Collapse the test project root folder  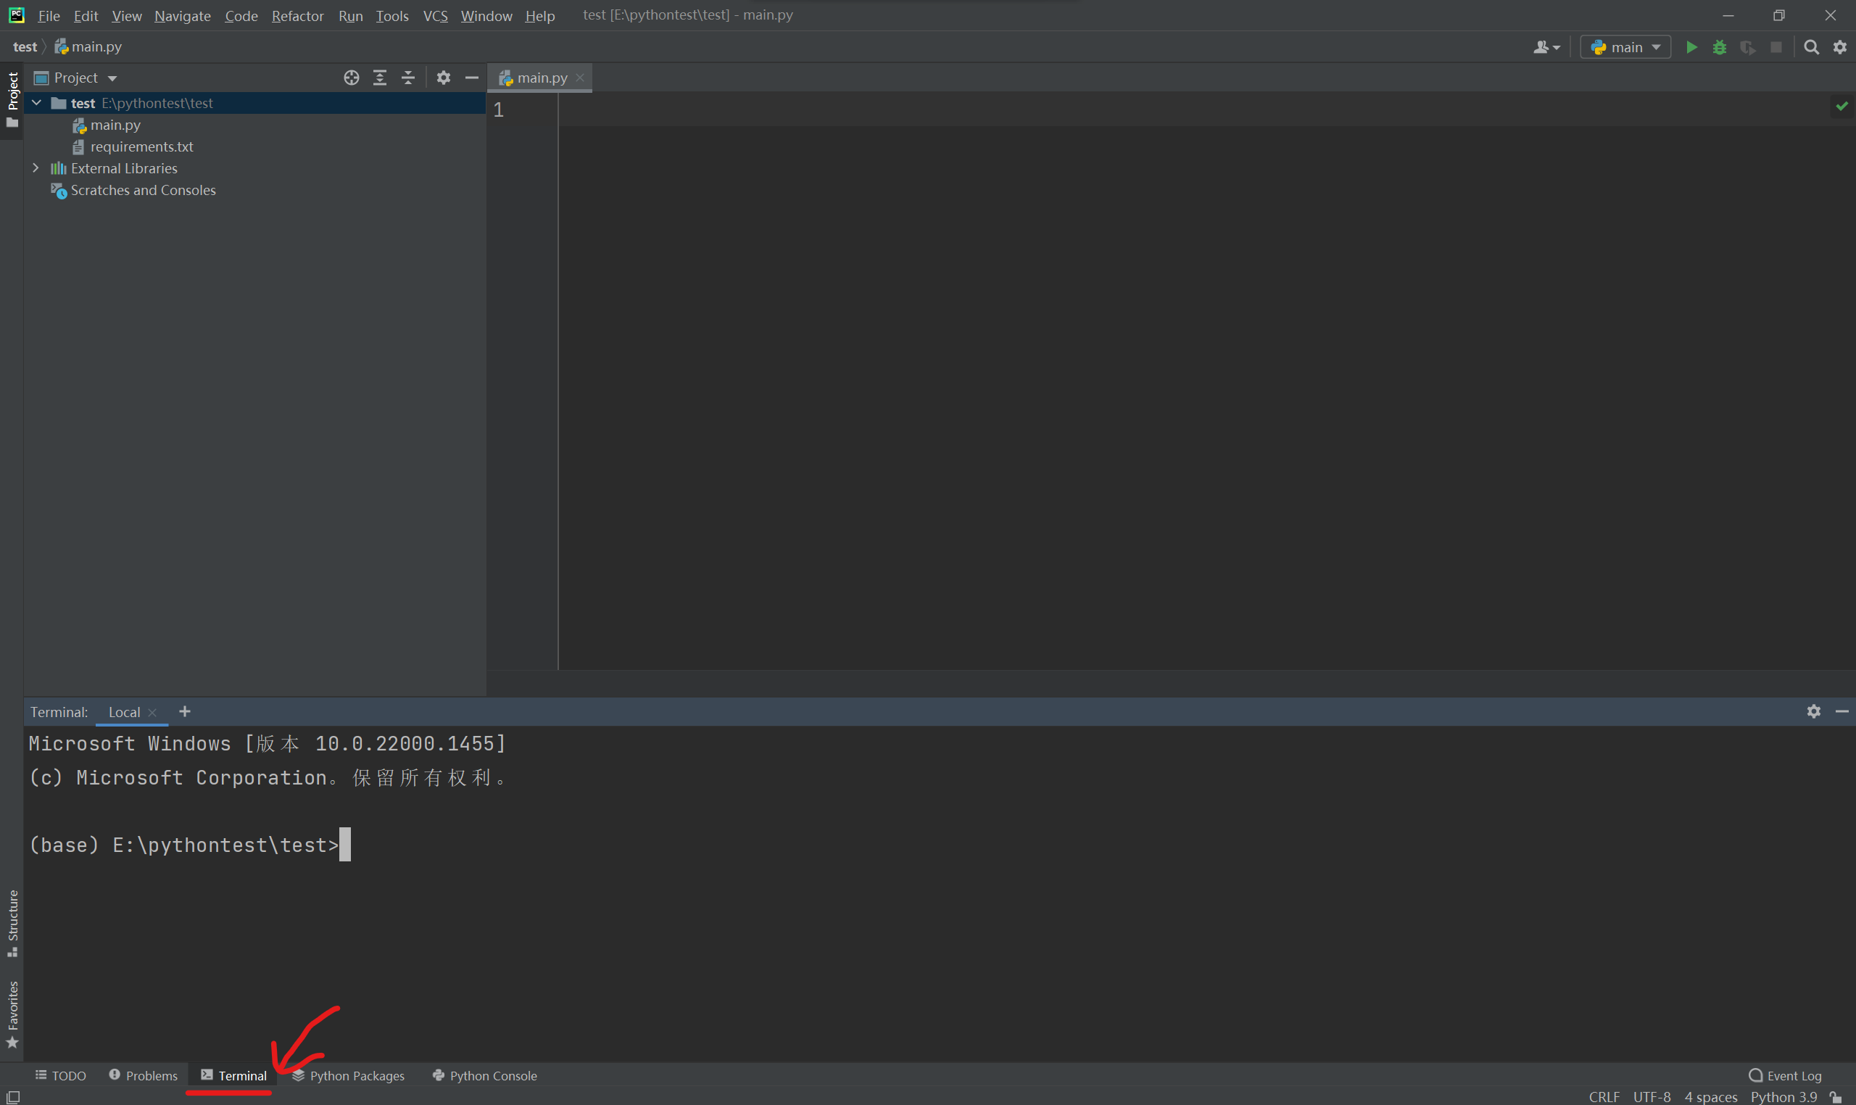tap(36, 103)
